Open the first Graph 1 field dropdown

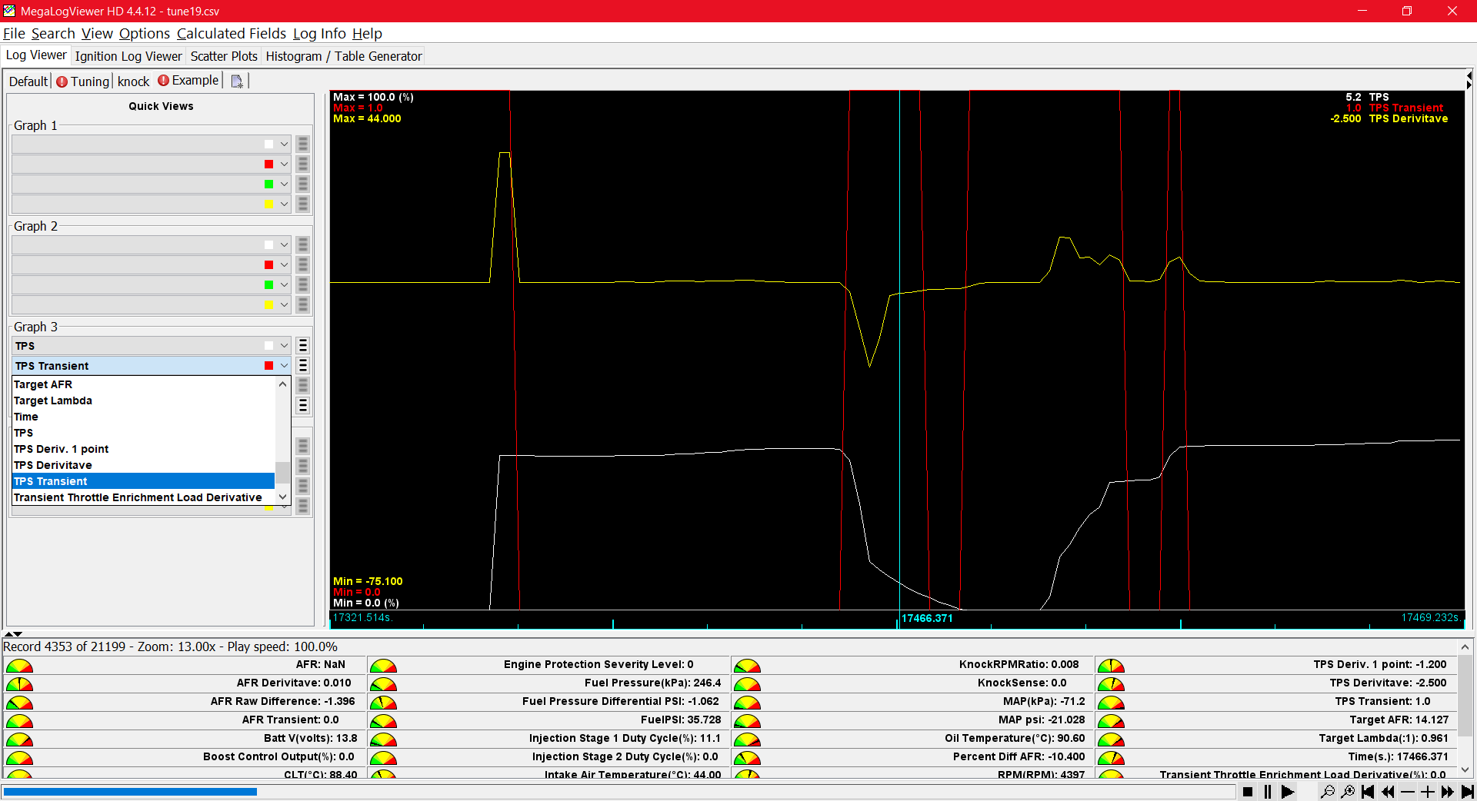(x=284, y=144)
